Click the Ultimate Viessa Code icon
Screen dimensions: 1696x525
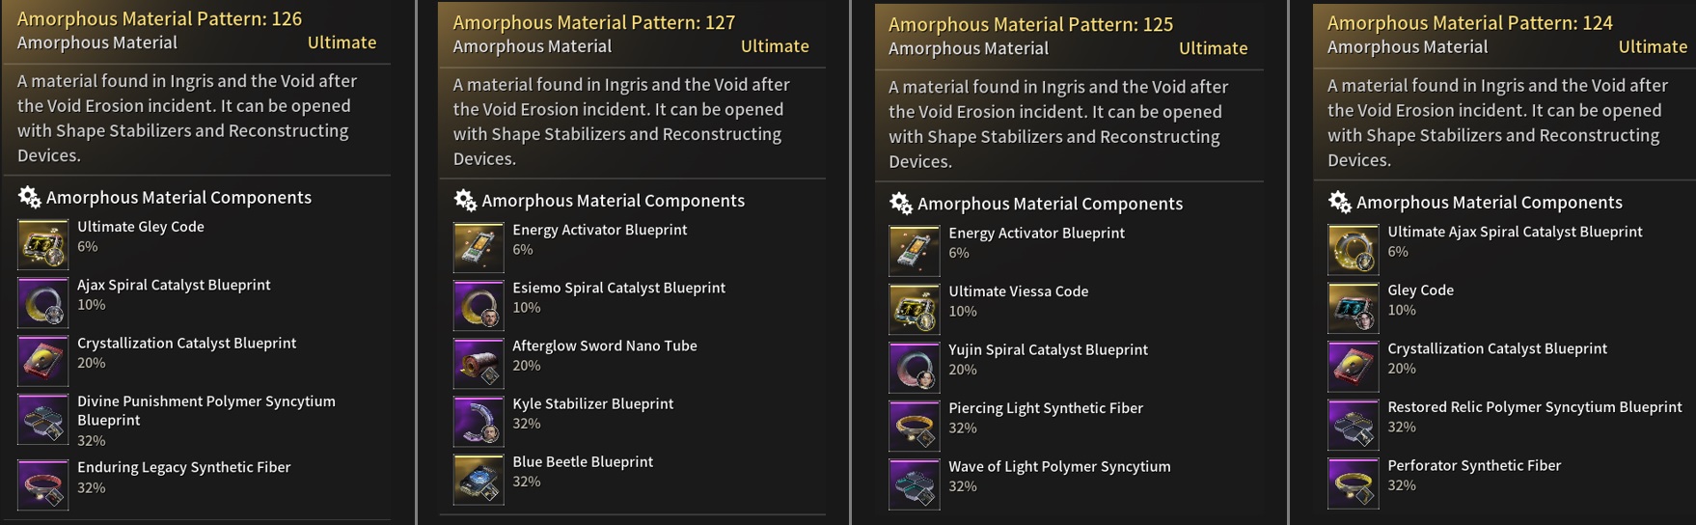coord(914,308)
